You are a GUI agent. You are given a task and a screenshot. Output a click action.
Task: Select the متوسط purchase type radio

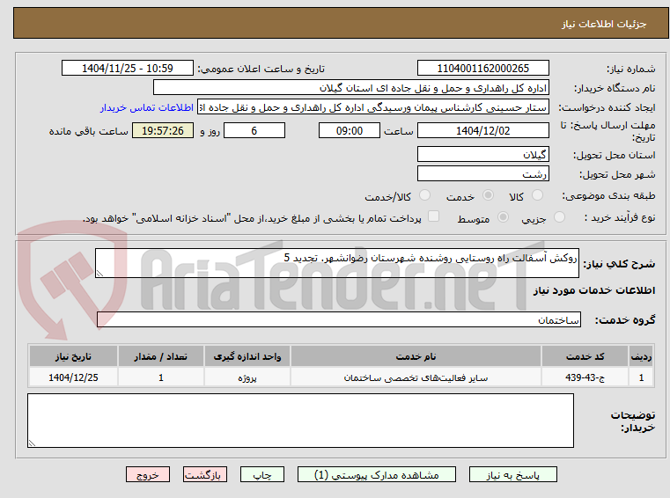pyautogui.click(x=504, y=217)
